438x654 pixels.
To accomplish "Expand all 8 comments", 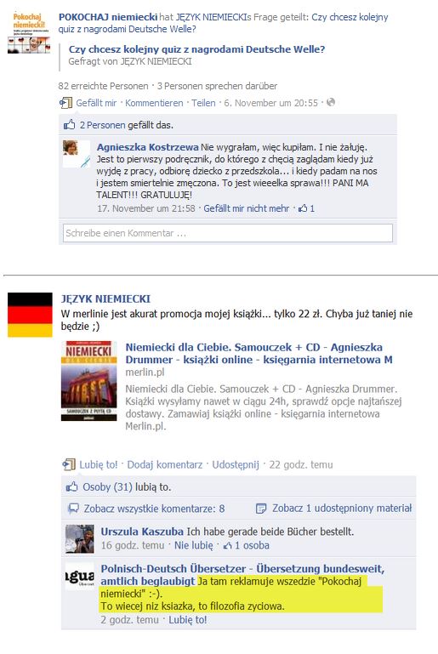I will click(x=154, y=508).
